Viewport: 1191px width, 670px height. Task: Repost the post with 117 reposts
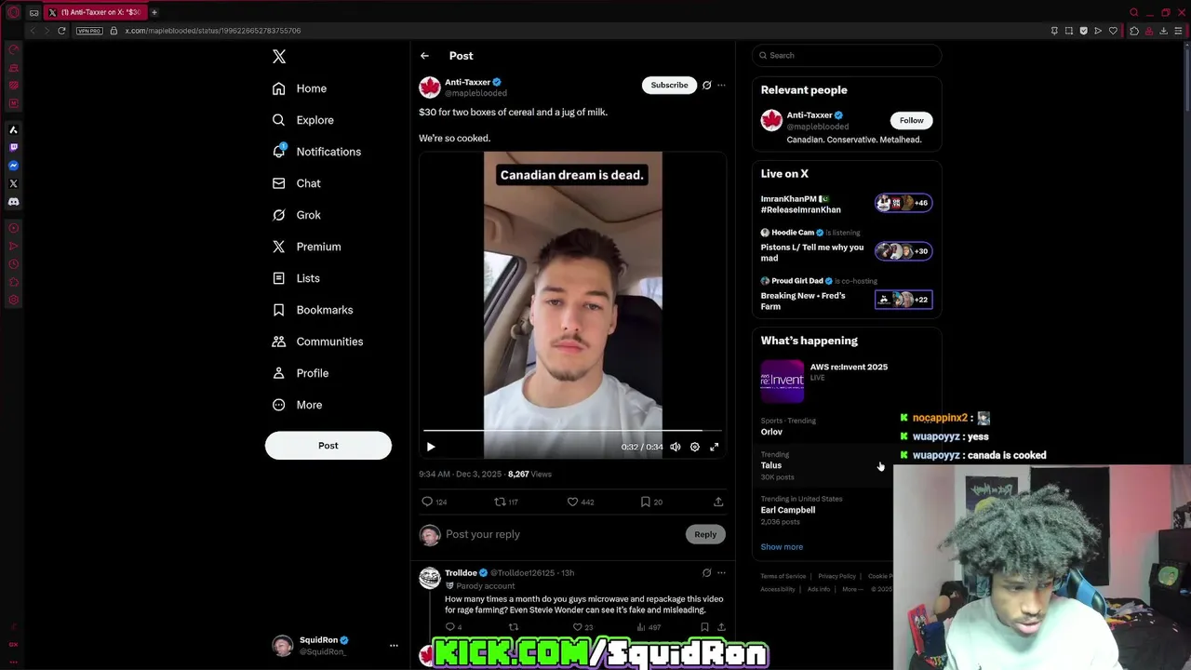coord(500,502)
